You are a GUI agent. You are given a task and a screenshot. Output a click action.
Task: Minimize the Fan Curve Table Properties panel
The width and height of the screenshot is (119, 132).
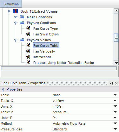[111, 83]
